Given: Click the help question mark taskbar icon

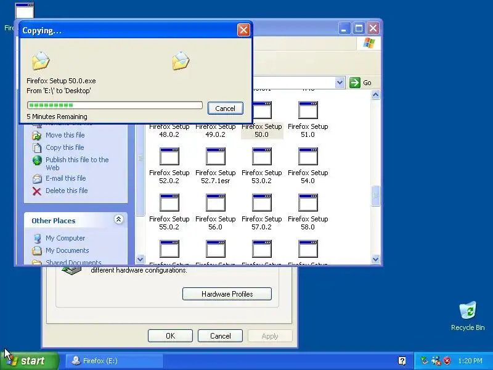Looking at the screenshot, I should 402,361.
